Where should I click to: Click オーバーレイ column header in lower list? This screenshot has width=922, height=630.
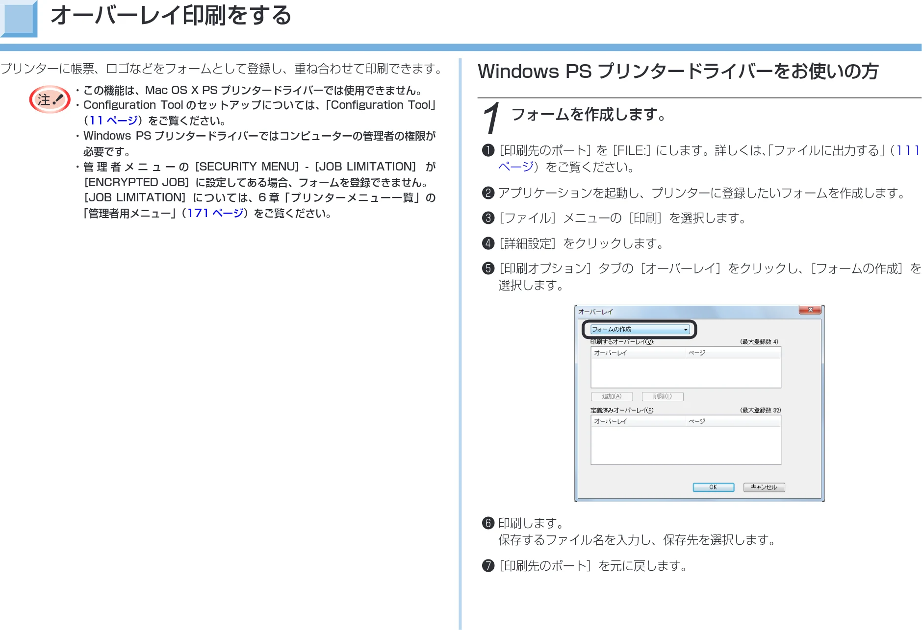pos(638,421)
